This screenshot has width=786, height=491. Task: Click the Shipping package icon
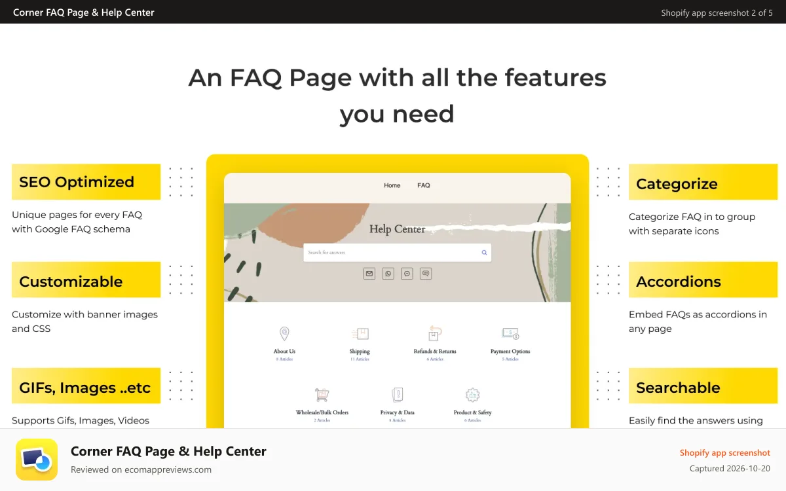click(360, 334)
